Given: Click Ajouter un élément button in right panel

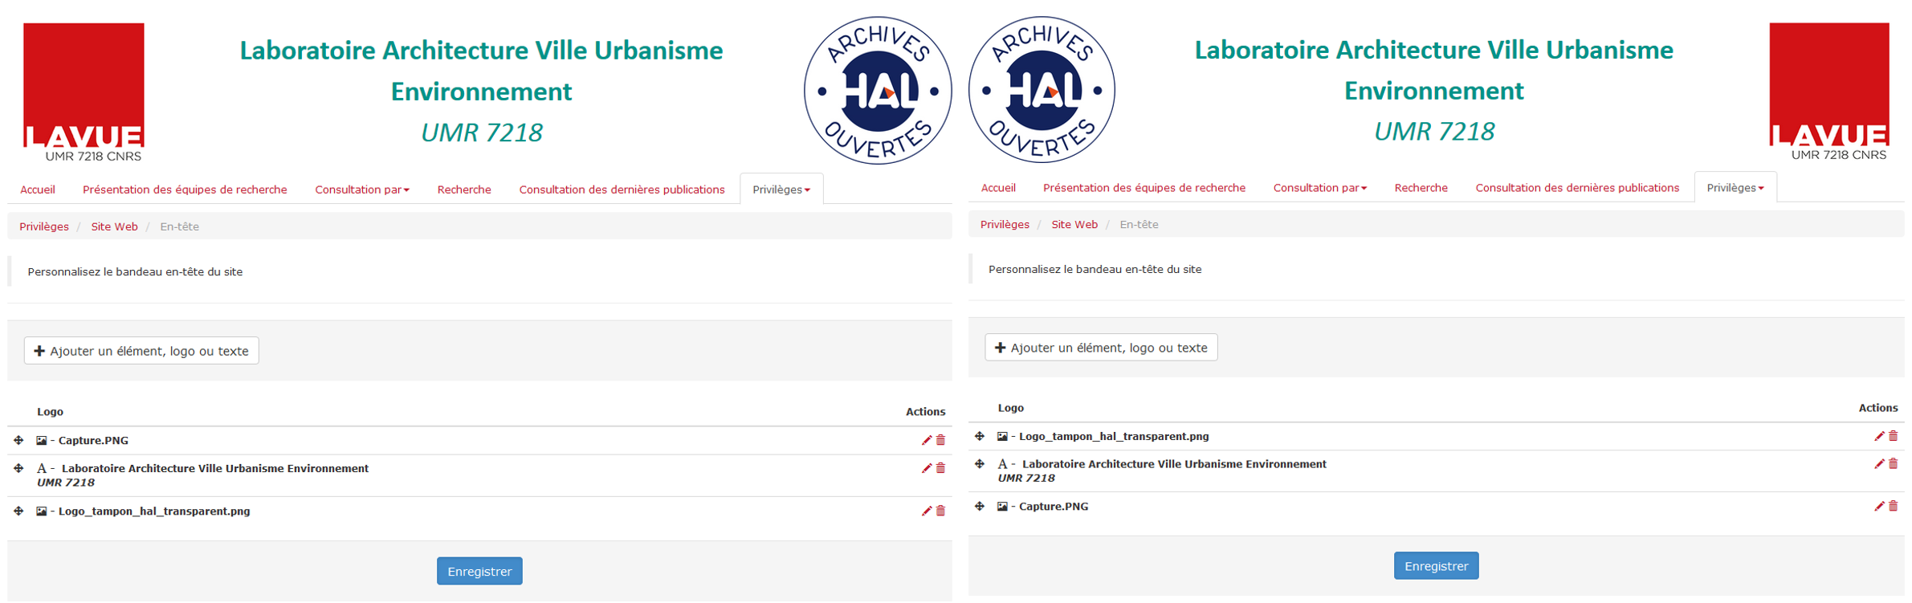Looking at the screenshot, I should (x=1101, y=348).
